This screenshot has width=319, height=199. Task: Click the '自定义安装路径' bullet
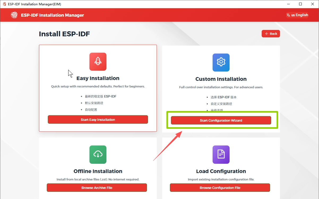tap(221, 104)
